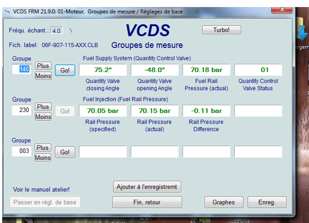
Task: Select the Groupe 230 input field
Action: [22, 110]
